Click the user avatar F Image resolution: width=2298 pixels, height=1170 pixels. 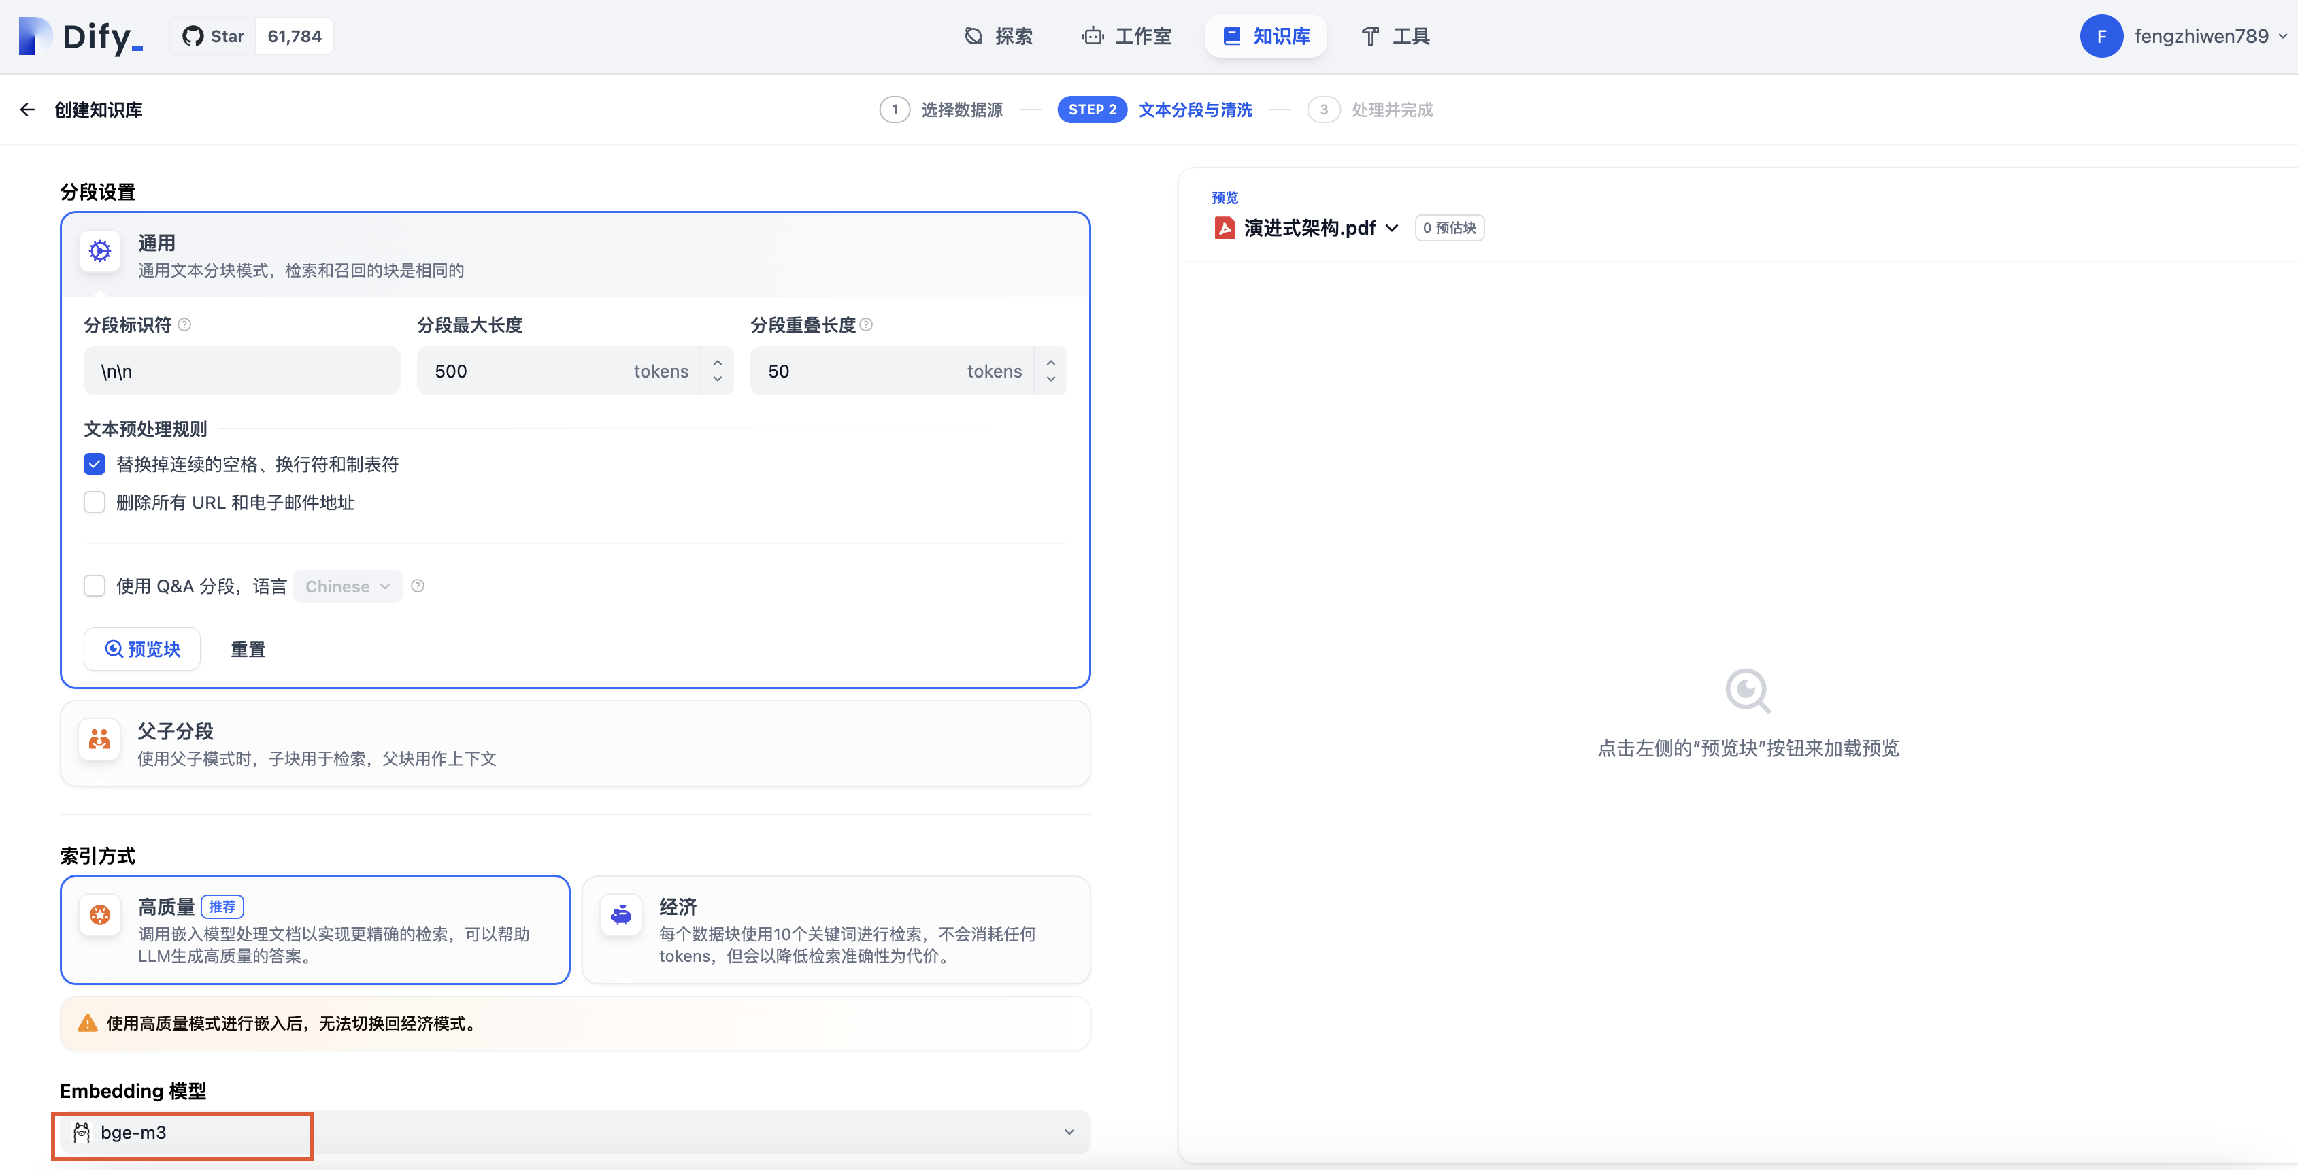click(2101, 37)
